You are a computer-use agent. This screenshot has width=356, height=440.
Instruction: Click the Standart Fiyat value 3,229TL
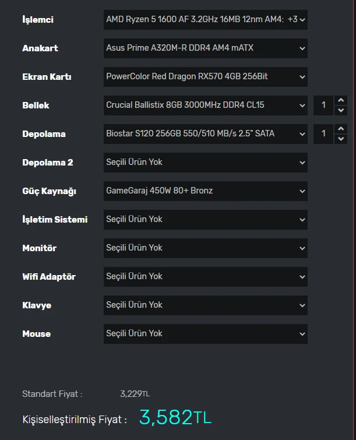tap(135, 394)
